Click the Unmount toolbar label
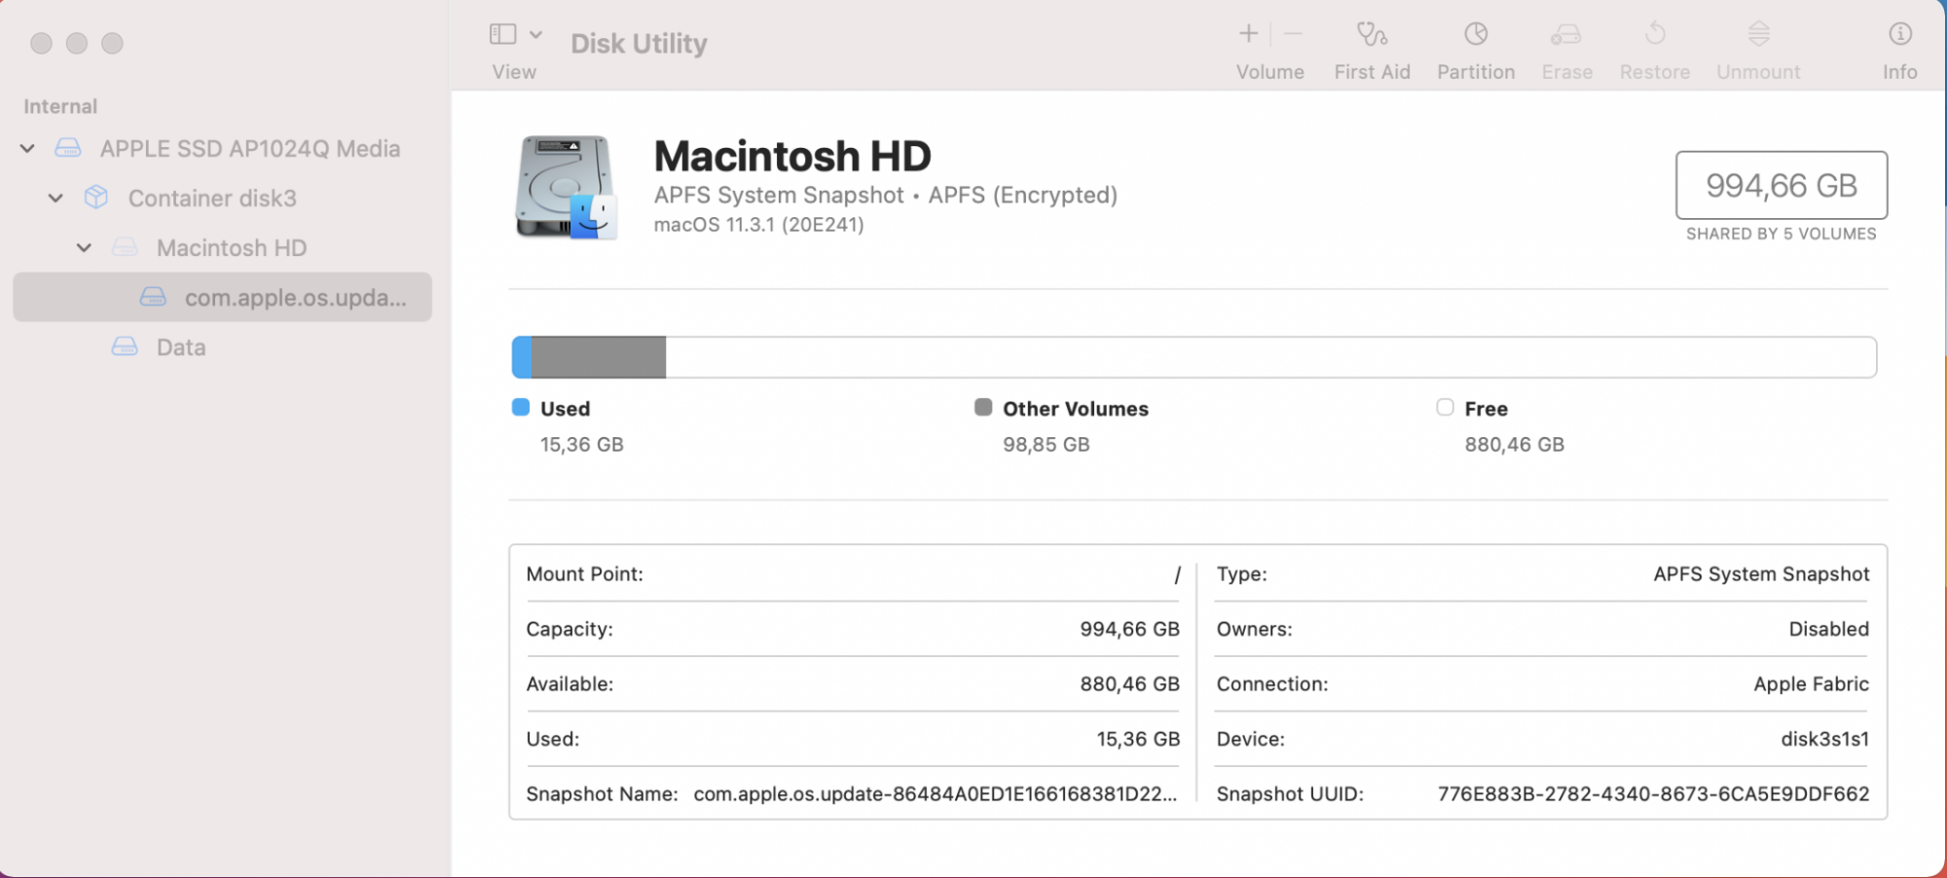Image resolution: width=1947 pixels, height=878 pixels. [1758, 72]
